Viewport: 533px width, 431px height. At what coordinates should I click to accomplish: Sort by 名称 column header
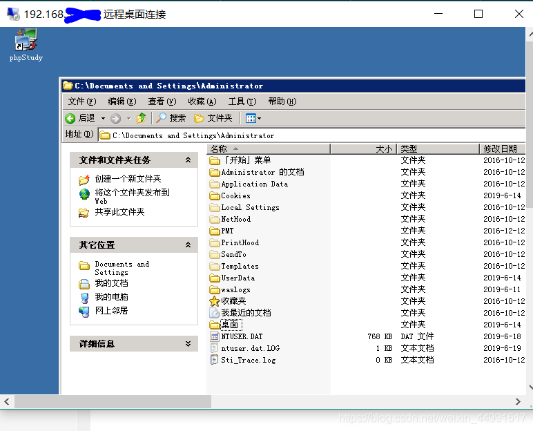click(x=269, y=149)
